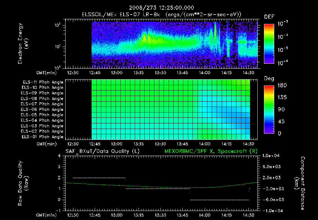The image size is (318, 220).
Task: Click the white data quality line at level 2
Action: coord(99,178)
